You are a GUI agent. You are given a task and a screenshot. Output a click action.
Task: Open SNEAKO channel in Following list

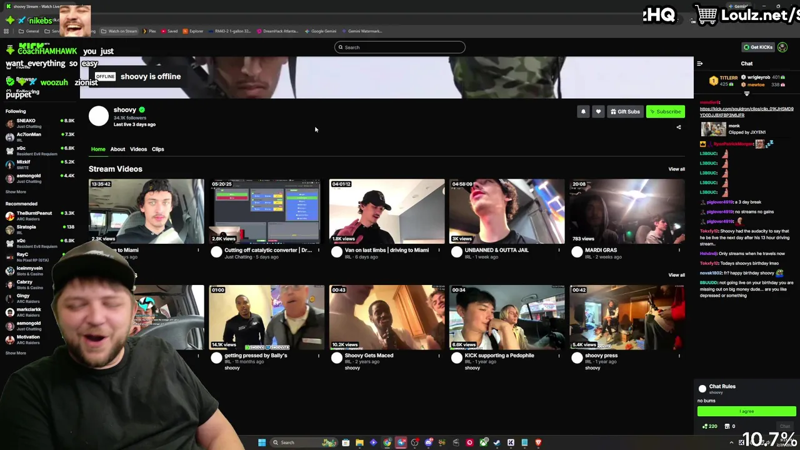(39, 123)
